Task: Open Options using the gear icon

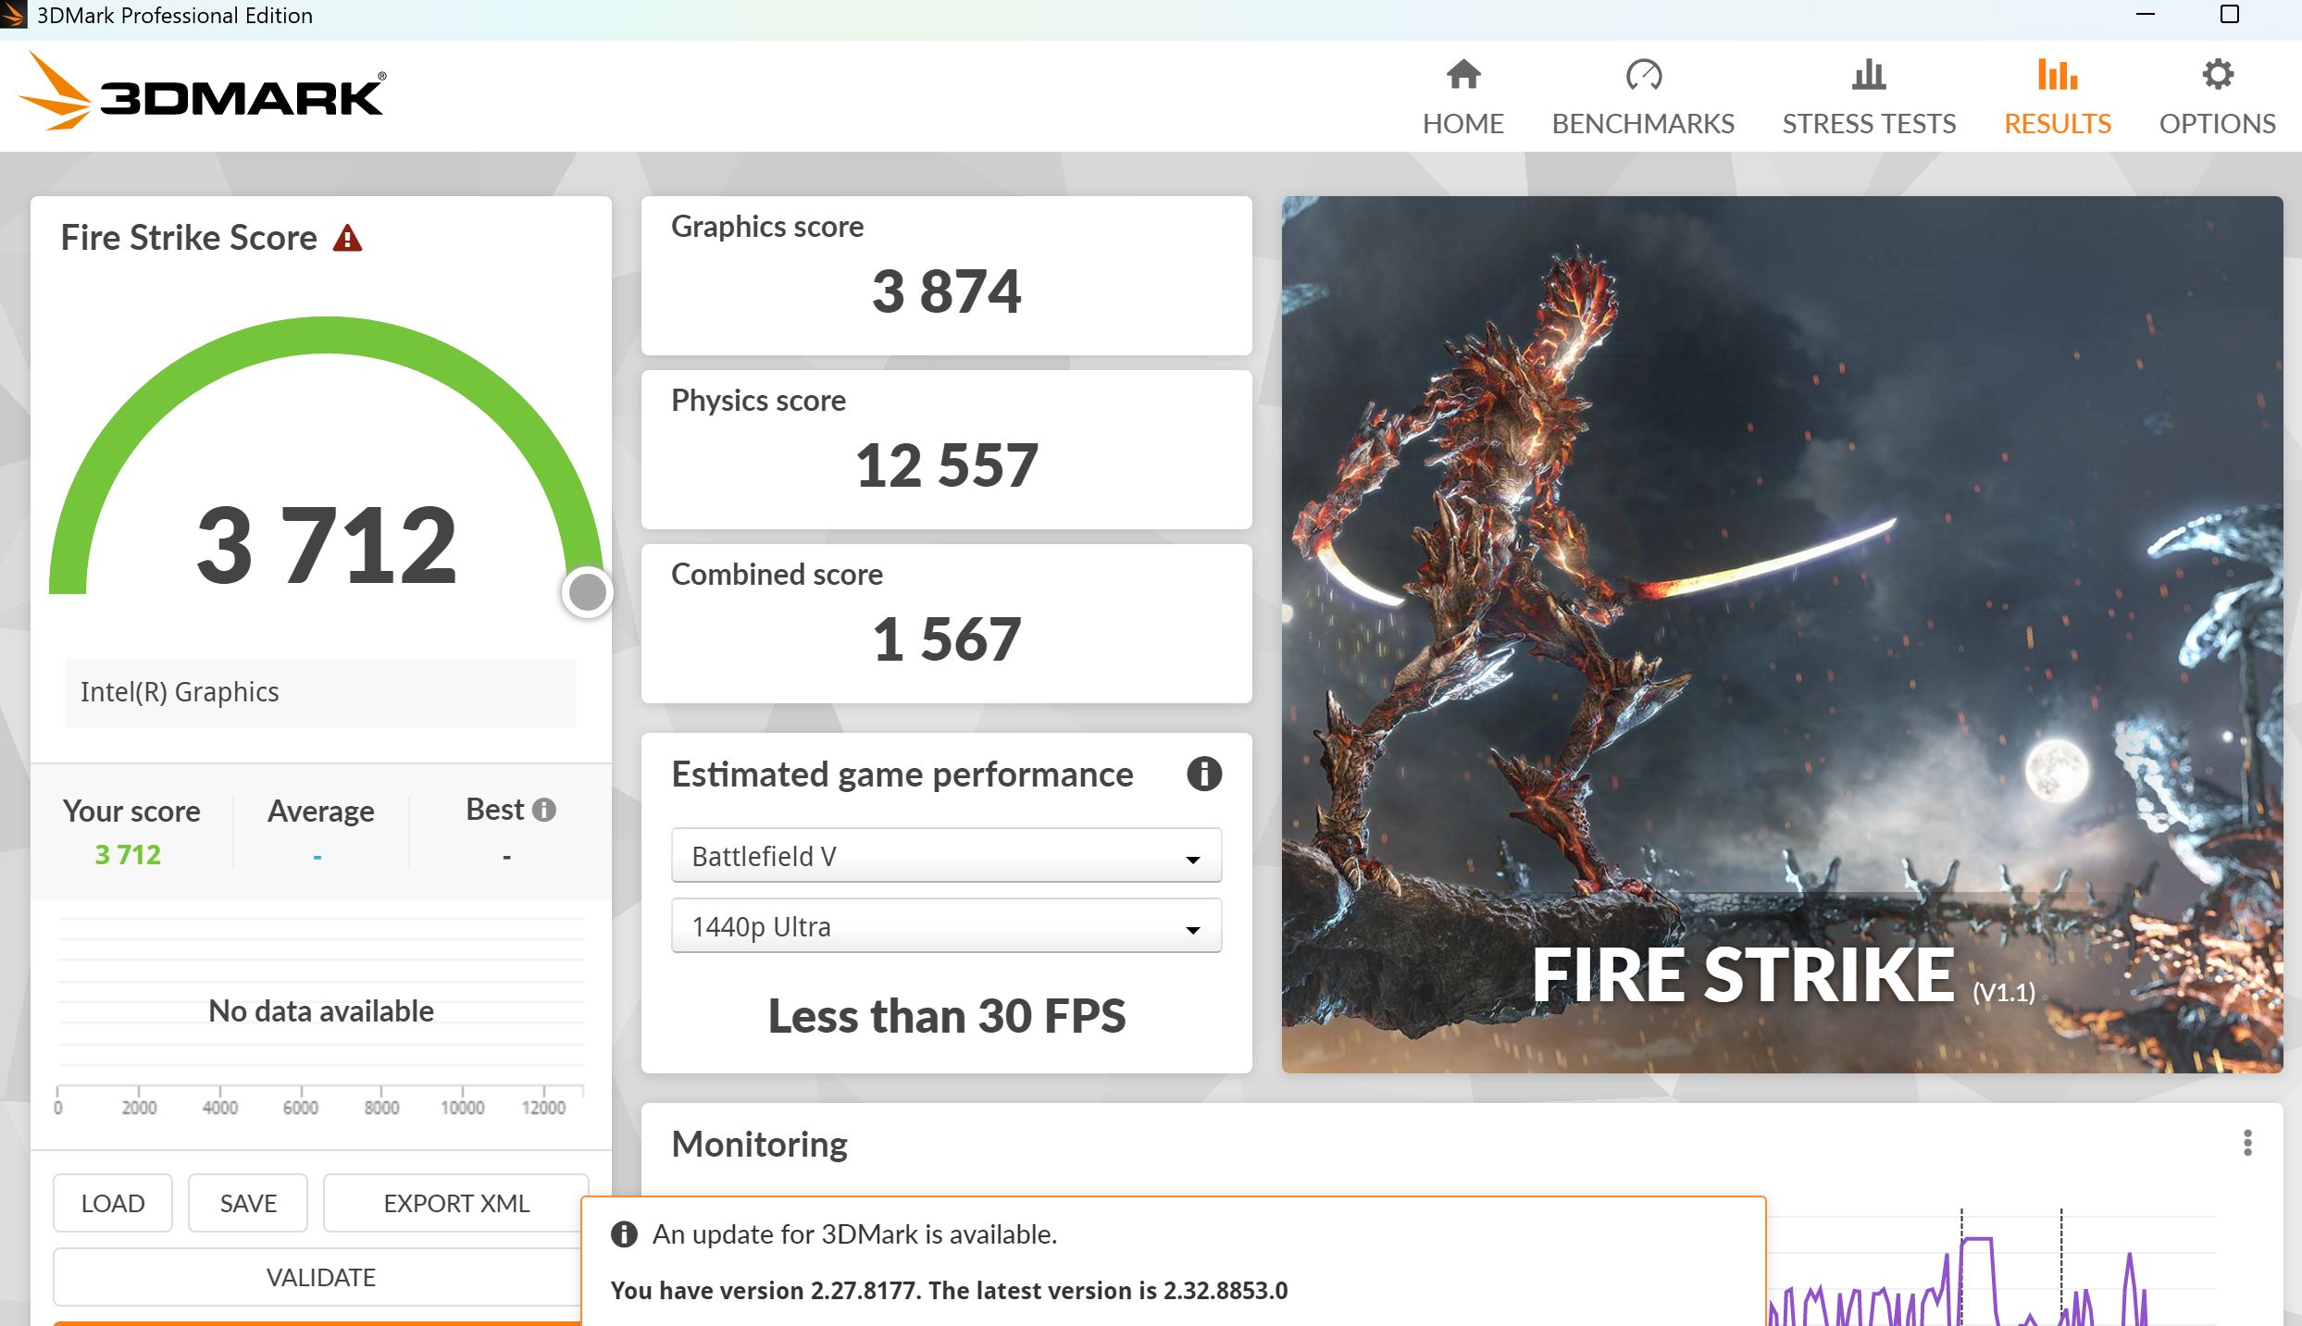Action: point(2217,75)
